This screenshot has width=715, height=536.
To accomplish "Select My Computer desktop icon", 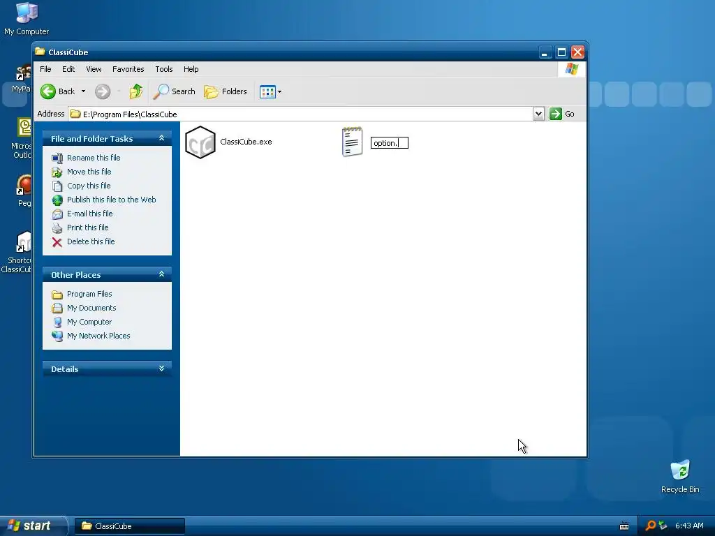I will [27, 18].
